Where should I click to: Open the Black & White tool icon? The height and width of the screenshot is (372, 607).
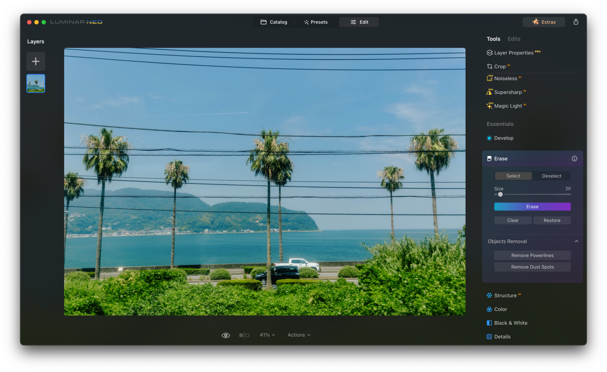click(x=489, y=323)
